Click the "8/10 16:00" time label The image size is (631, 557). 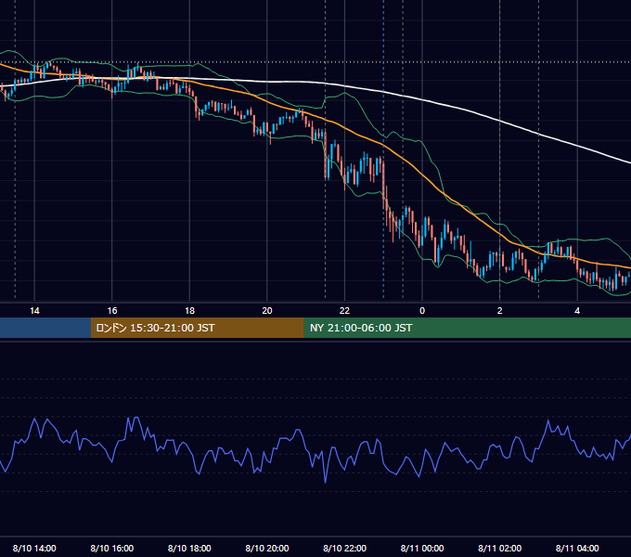point(112,548)
